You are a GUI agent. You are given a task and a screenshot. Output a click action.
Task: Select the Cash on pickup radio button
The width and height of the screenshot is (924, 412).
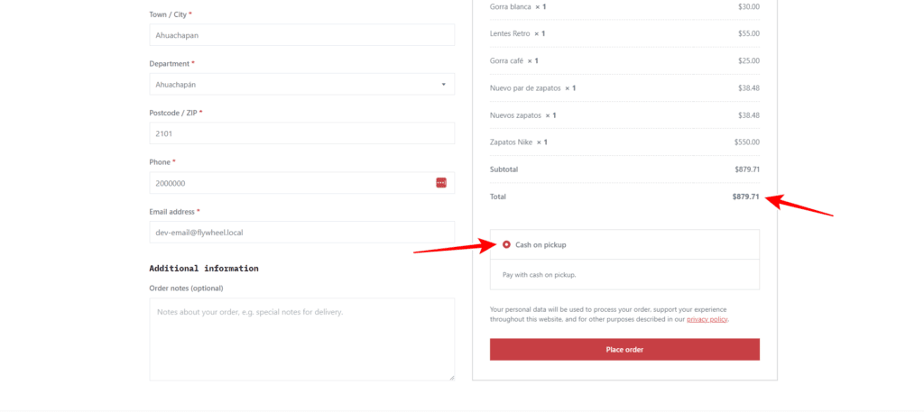(x=506, y=244)
